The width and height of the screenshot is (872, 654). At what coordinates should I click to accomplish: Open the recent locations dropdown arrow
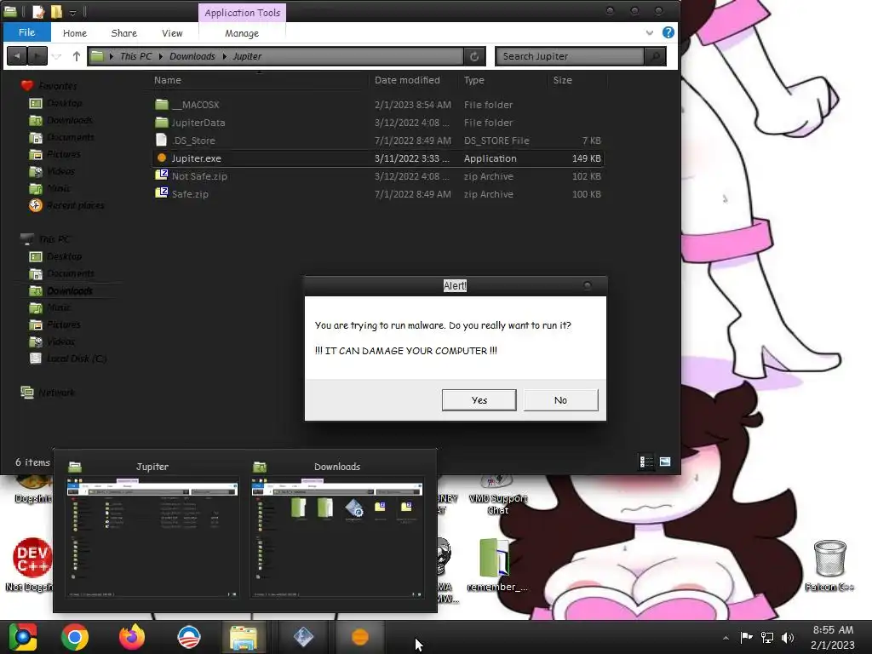coord(56,56)
